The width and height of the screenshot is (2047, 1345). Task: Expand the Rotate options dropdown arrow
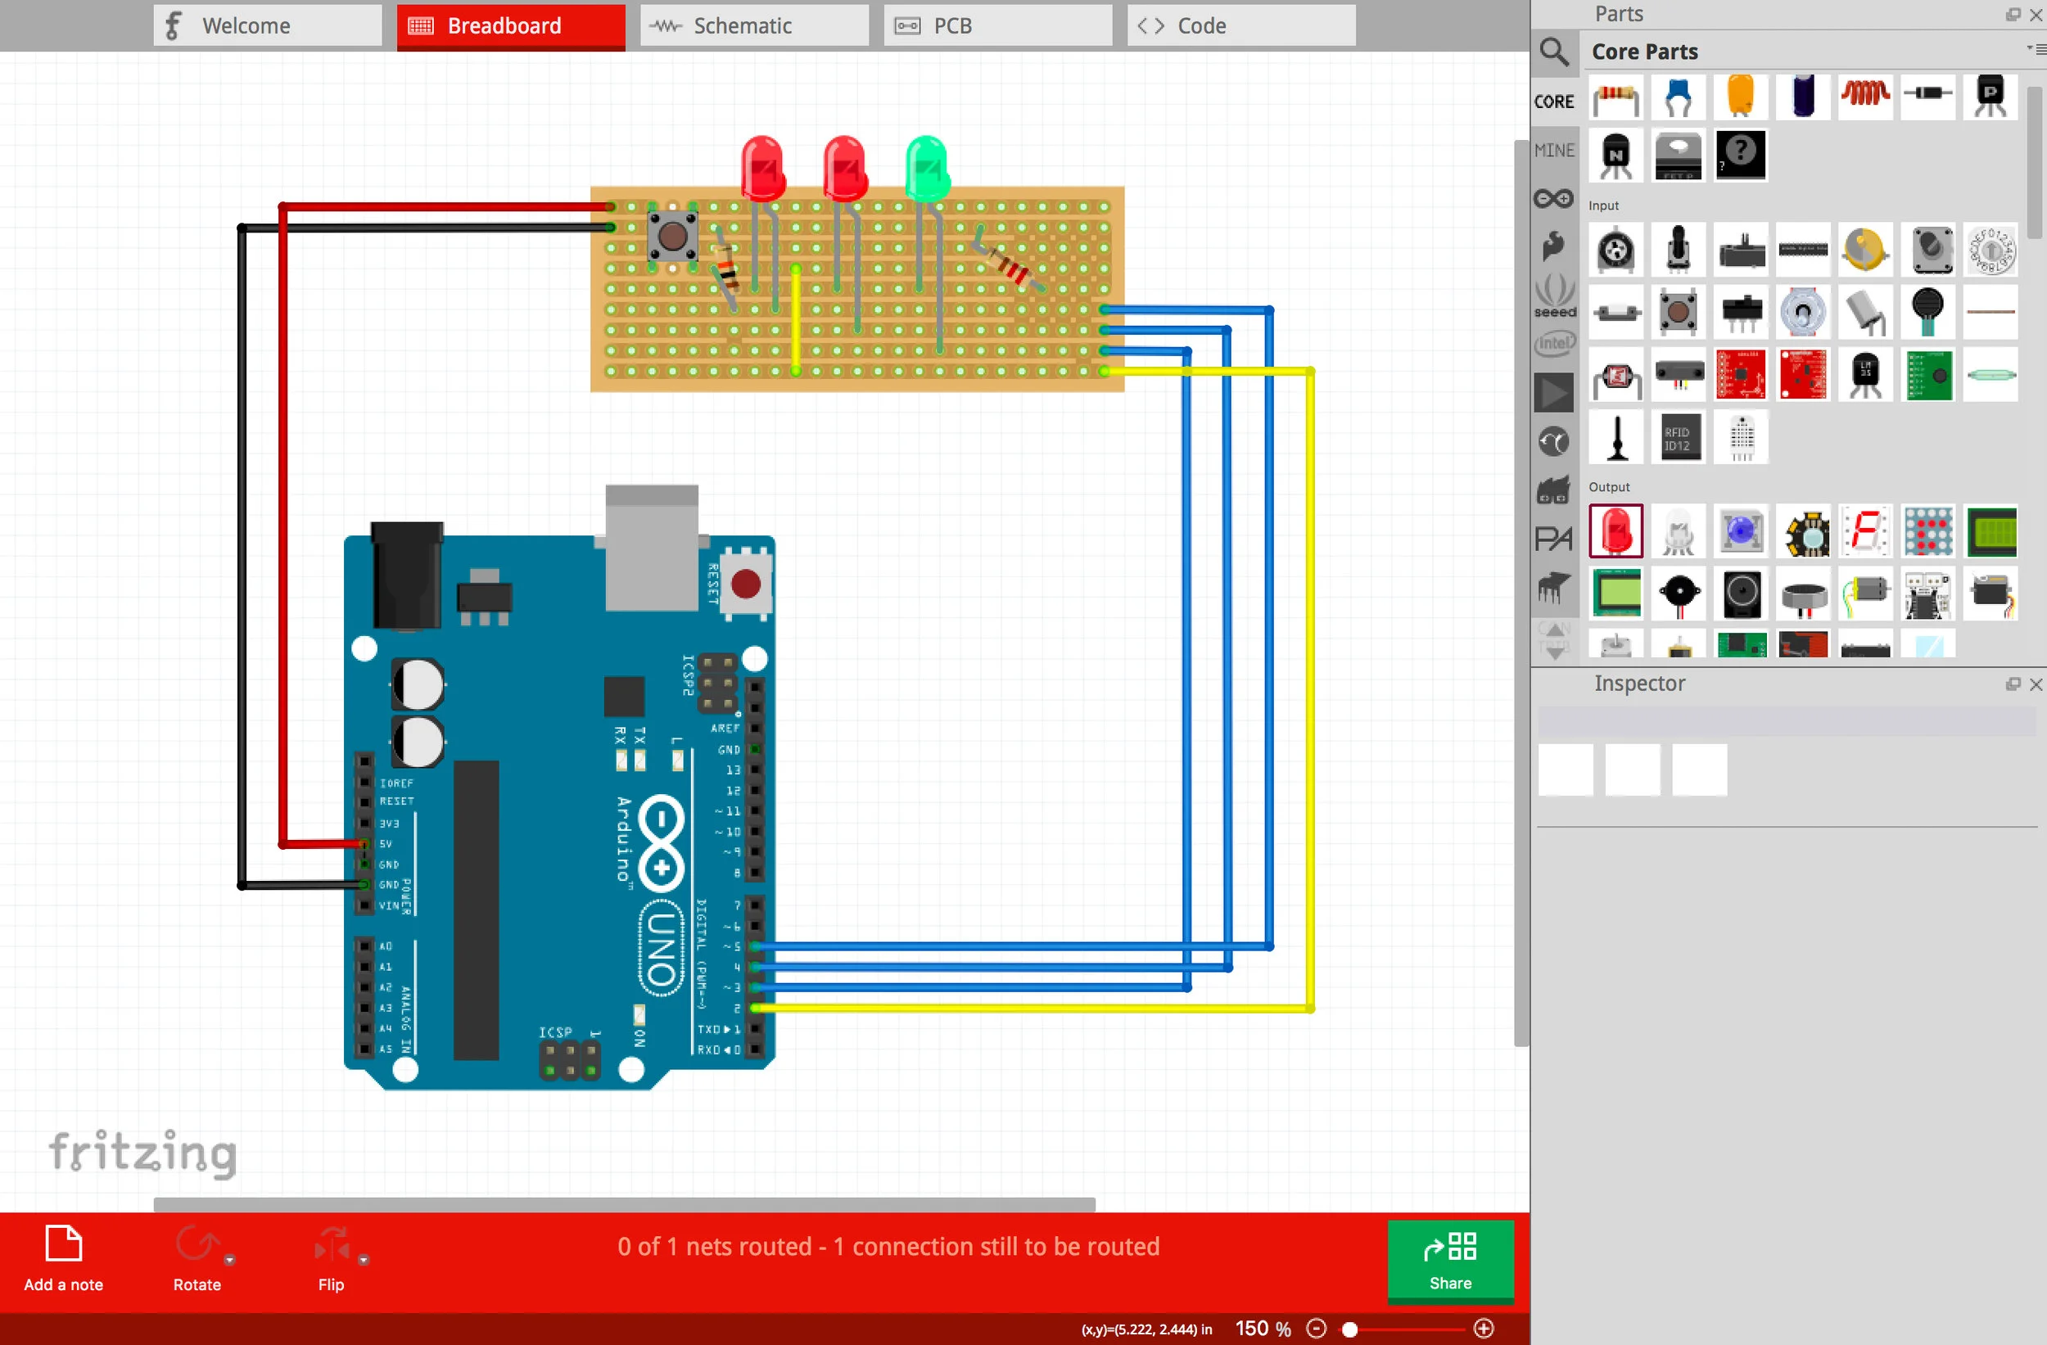[229, 1260]
